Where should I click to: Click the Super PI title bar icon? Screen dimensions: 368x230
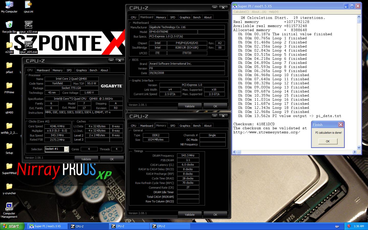(x=235, y=6)
